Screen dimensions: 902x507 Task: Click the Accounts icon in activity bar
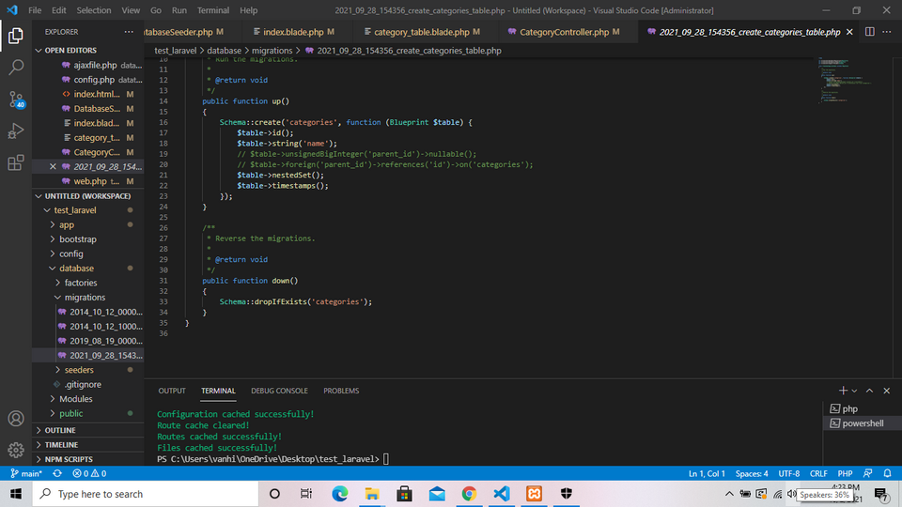point(16,419)
